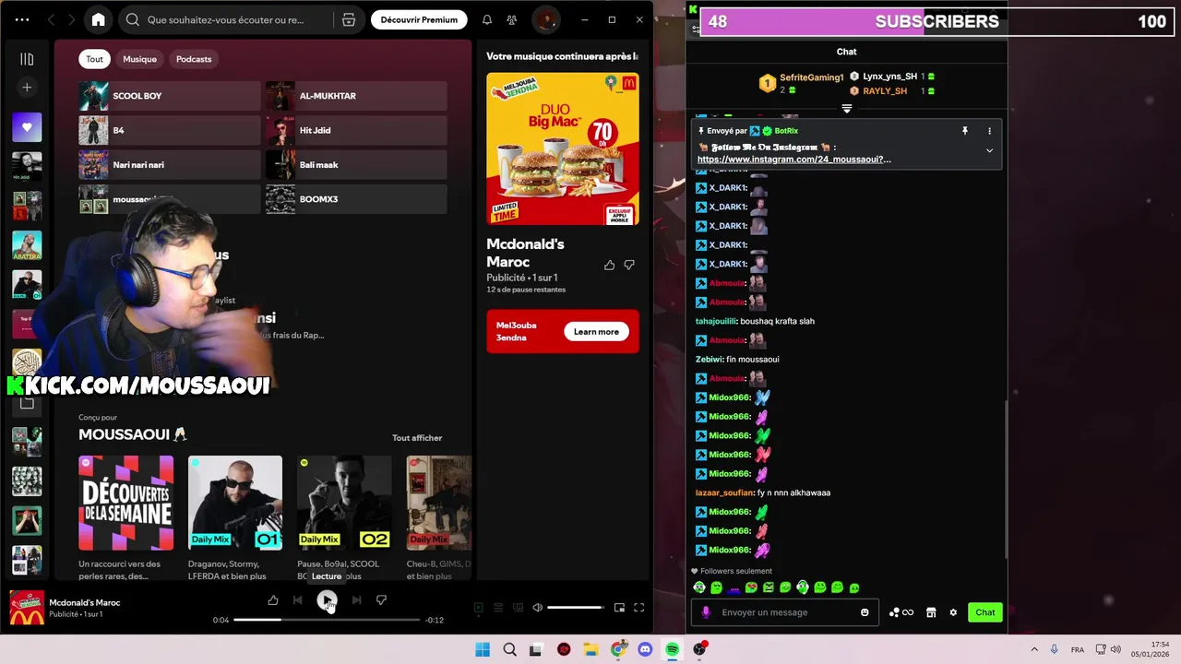This screenshot has height=664, width=1181.
Task: Click the green Chat send button
Action: pyautogui.click(x=985, y=612)
